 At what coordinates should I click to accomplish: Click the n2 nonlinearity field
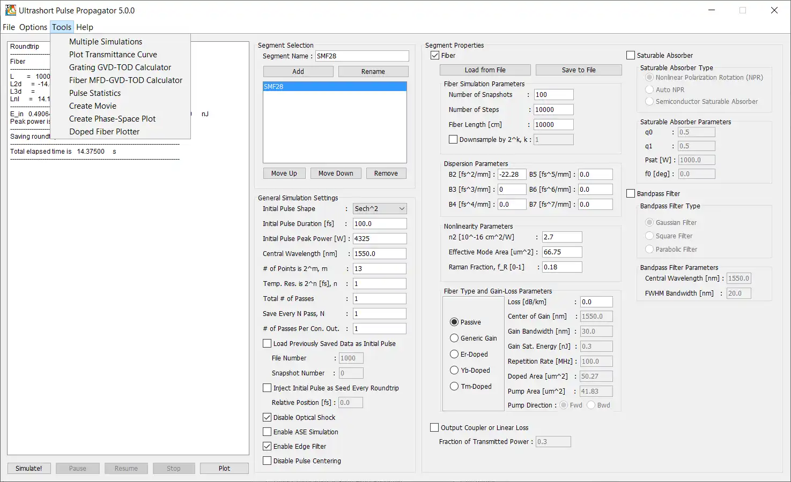pos(562,237)
